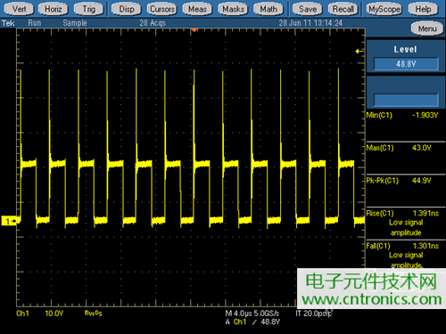The height and width of the screenshot is (334, 446).
Task: Open the Disp menu button
Action: (x=127, y=9)
